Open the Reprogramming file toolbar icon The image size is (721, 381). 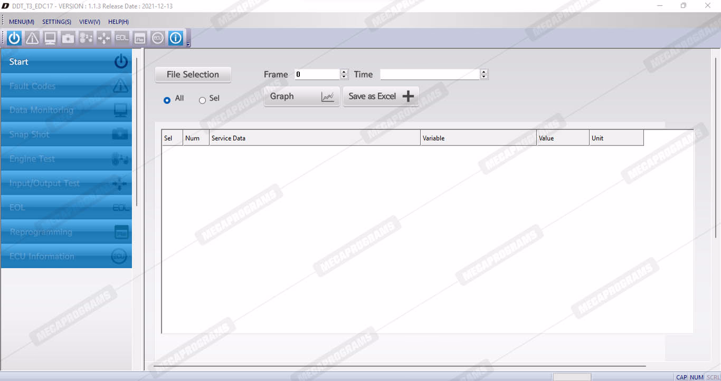[x=140, y=38]
